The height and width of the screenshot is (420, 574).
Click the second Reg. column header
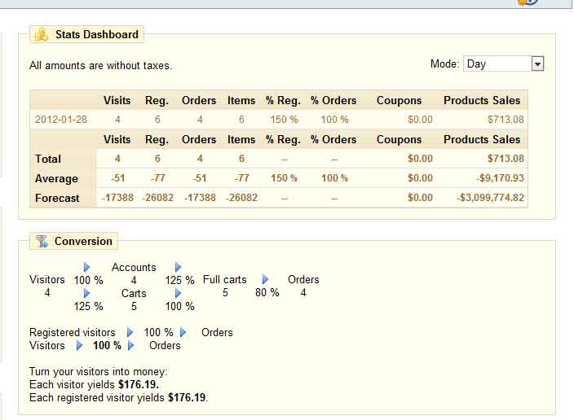(x=157, y=140)
